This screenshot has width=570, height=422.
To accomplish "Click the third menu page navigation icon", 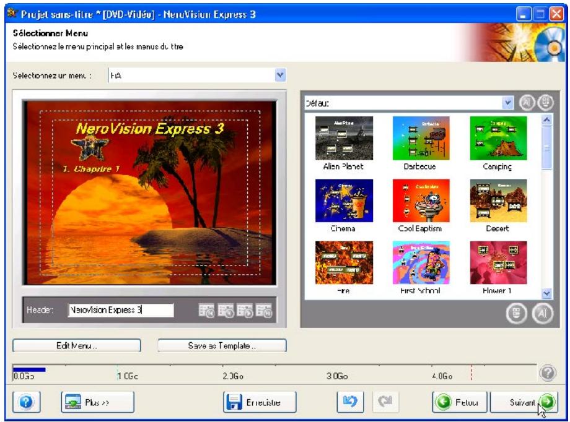I will [x=245, y=311].
